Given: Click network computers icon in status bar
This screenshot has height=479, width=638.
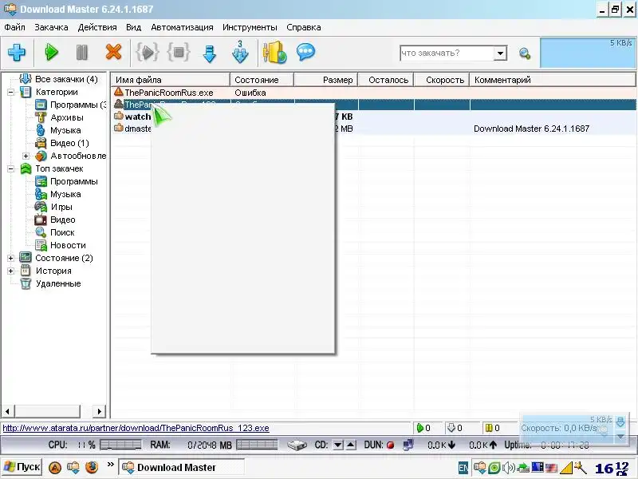Looking at the screenshot, I should [x=408, y=445].
